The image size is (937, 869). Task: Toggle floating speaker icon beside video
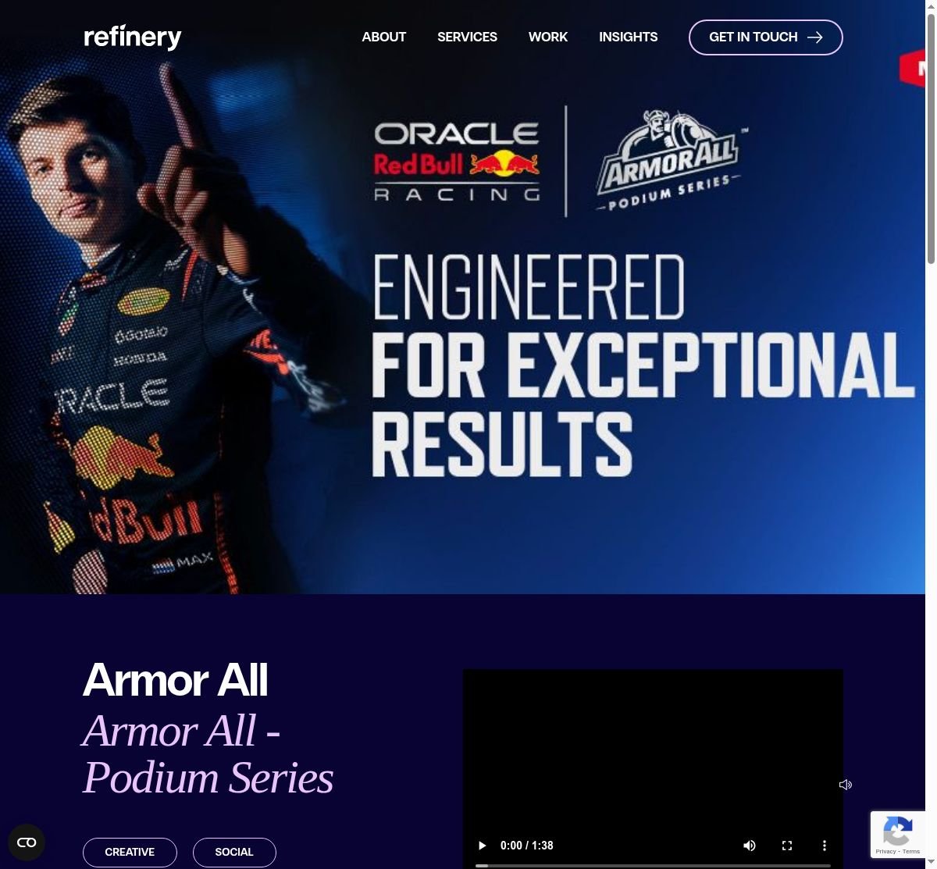[x=846, y=785]
